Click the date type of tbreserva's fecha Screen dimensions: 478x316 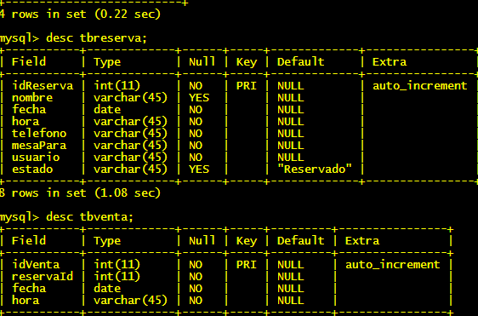click(107, 109)
